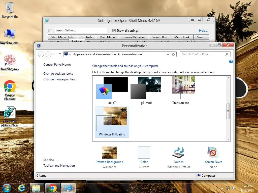The width and height of the screenshot is (258, 193).
Task: Select the Control Panel taskbar button
Action: 68,188
